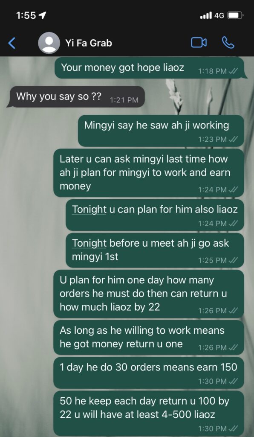Viewport: 254px width, 437px height.
Task: Select the 'Later u can ask mingyi' message
Action: [149, 173]
